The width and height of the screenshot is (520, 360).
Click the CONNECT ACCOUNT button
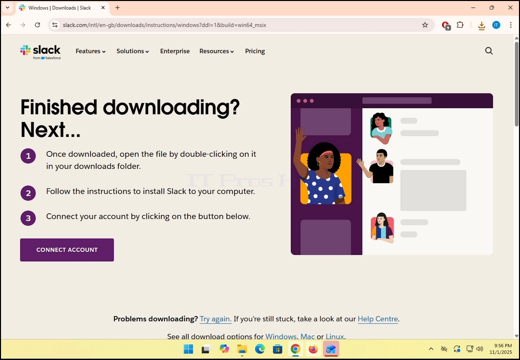coord(67,250)
